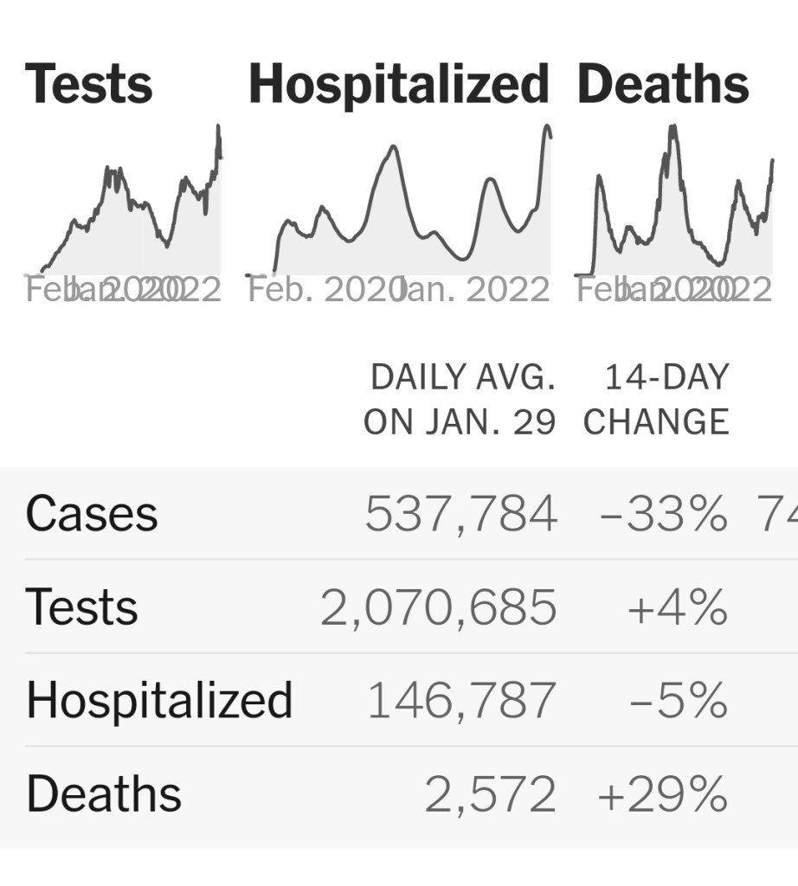The width and height of the screenshot is (798, 886).
Task: Click the Cases 14-day change of −33%
Action: click(x=664, y=513)
